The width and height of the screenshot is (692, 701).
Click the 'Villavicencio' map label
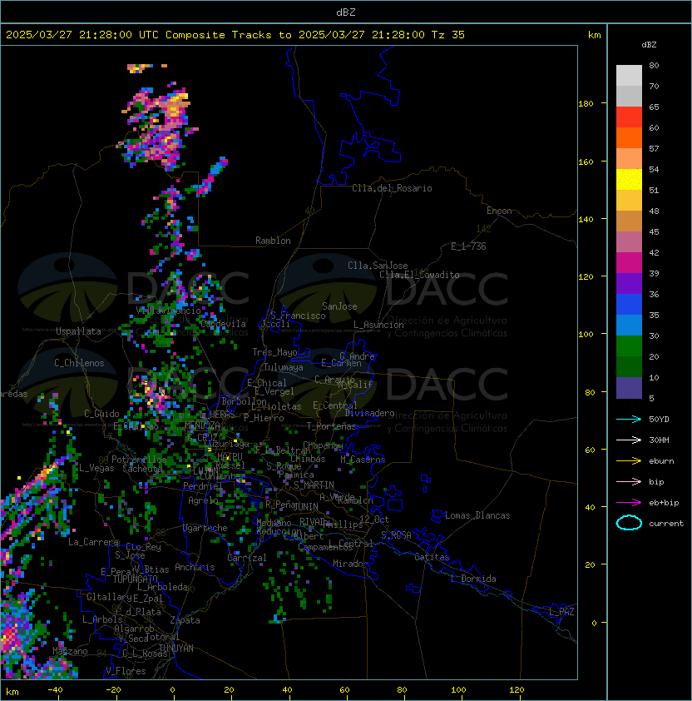pyautogui.click(x=168, y=311)
